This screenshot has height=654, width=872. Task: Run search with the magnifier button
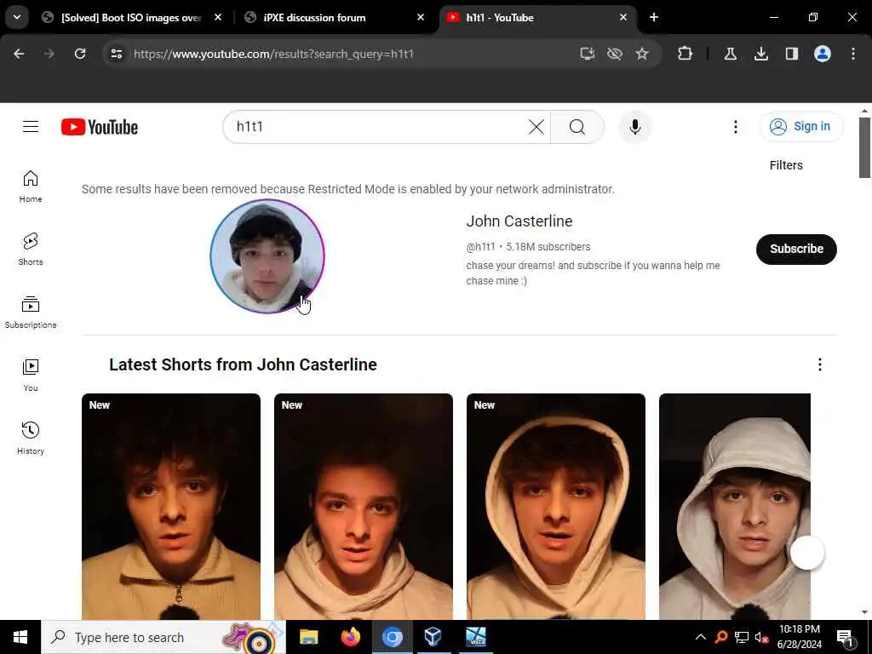(x=577, y=127)
